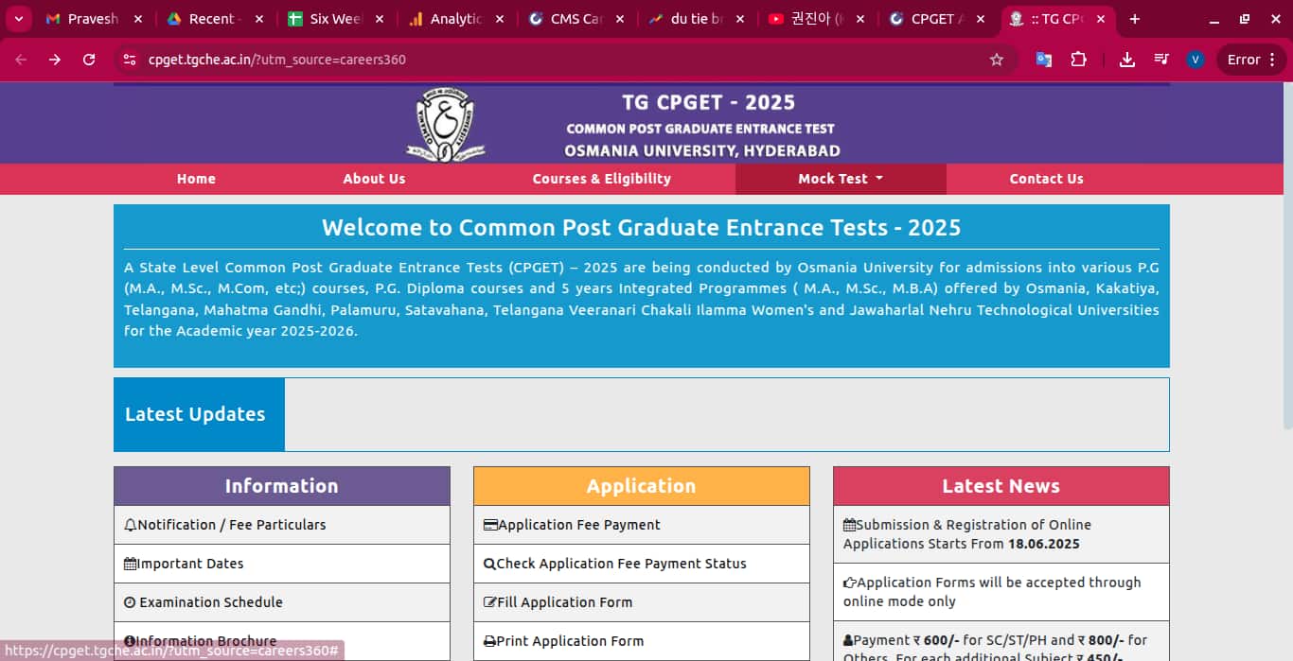The image size is (1293, 661).
Task: Open the Extensions puzzle icon
Action: point(1078,60)
